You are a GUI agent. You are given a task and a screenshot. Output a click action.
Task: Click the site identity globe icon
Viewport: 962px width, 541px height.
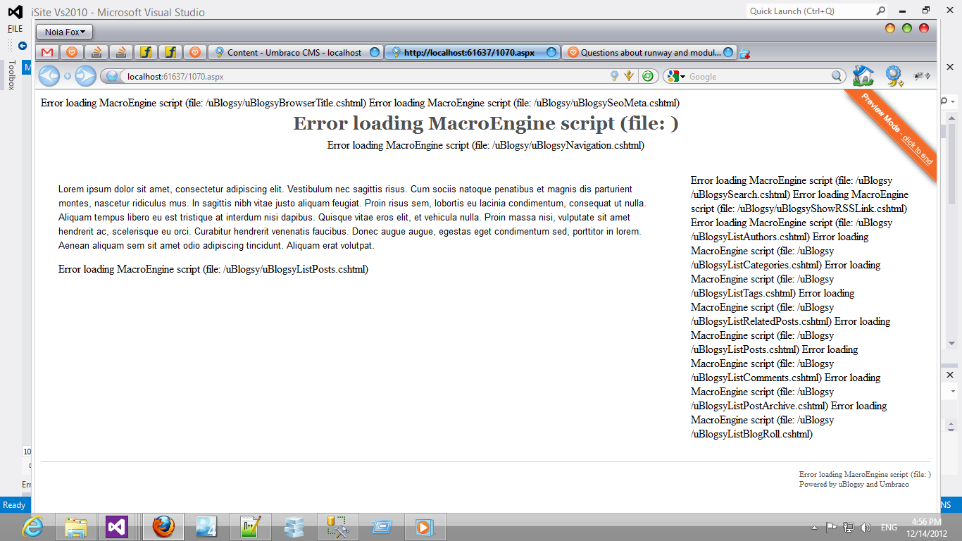[x=111, y=76]
